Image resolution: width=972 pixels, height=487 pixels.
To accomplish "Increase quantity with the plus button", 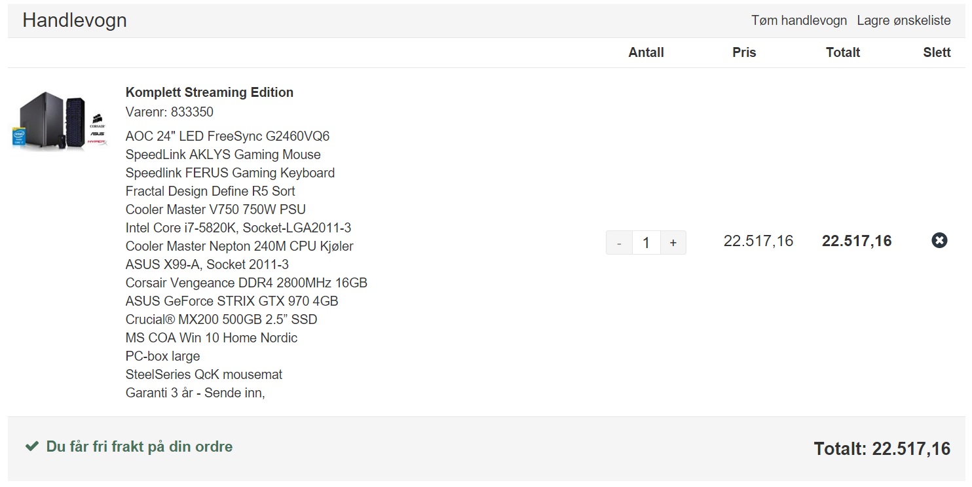I will 673,243.
